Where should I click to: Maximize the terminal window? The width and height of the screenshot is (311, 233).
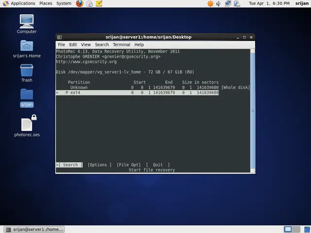(x=244, y=37)
